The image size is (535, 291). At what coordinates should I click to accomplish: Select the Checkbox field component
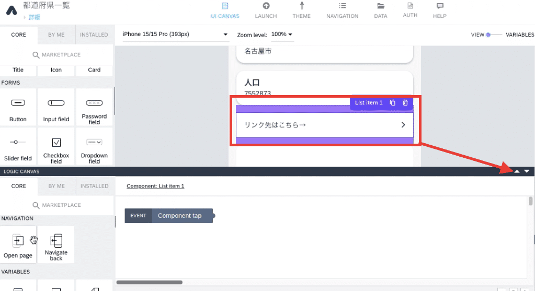coord(56,146)
